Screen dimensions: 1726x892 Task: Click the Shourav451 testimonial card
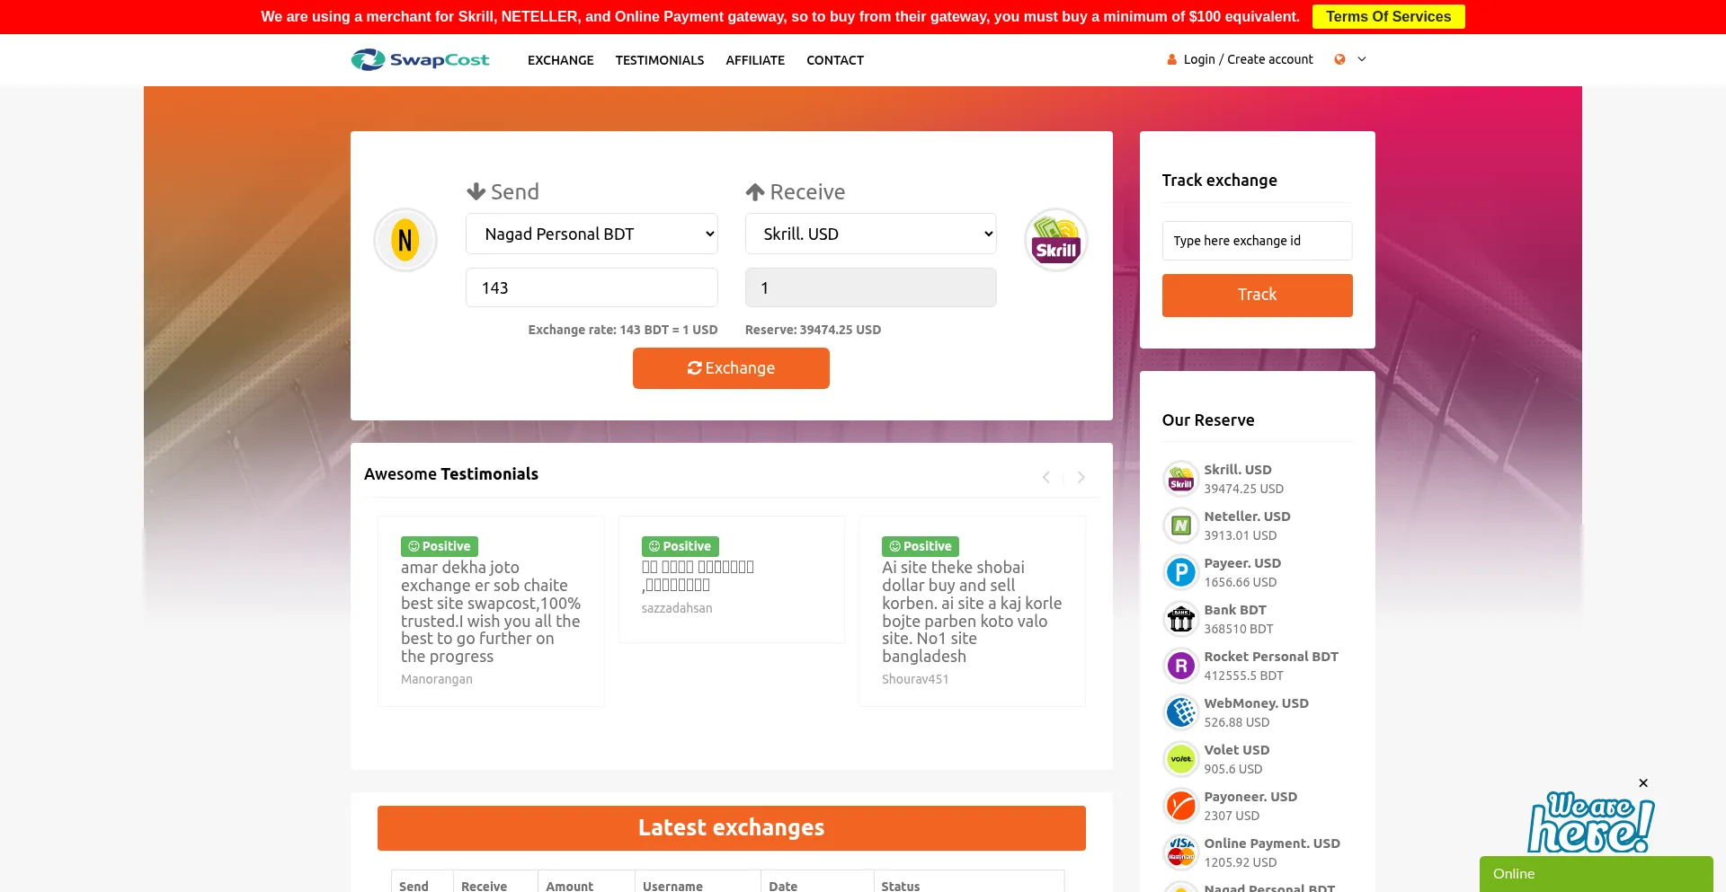972,611
